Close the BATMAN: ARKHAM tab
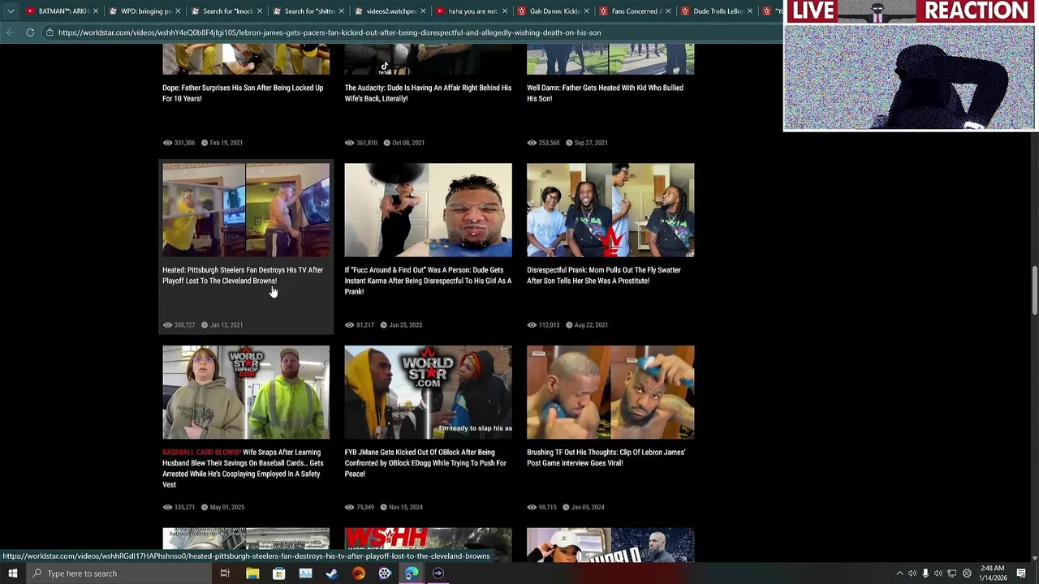 point(96,11)
